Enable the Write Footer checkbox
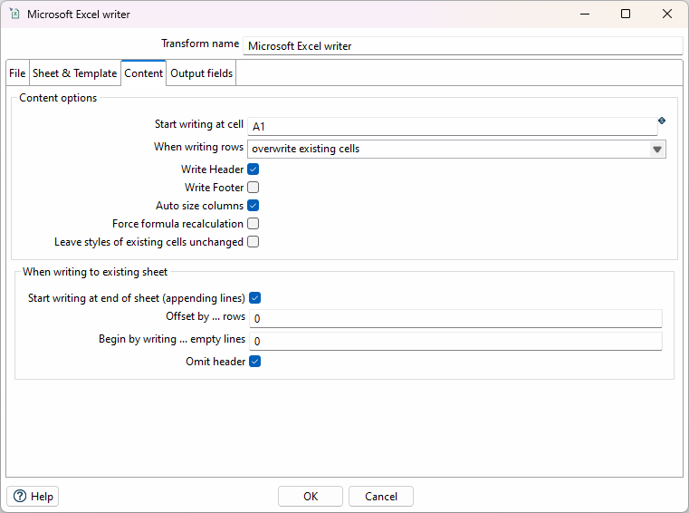This screenshot has height=513, width=689. [x=254, y=188]
